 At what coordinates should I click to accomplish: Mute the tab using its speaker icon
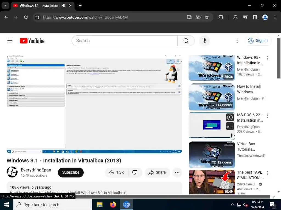point(64,5)
